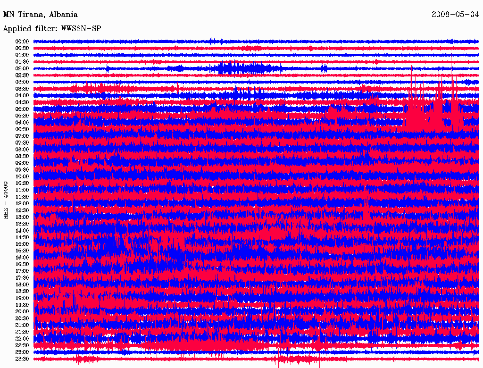Select the 15:30 time label
The image size is (483, 368).
pyautogui.click(x=22, y=251)
